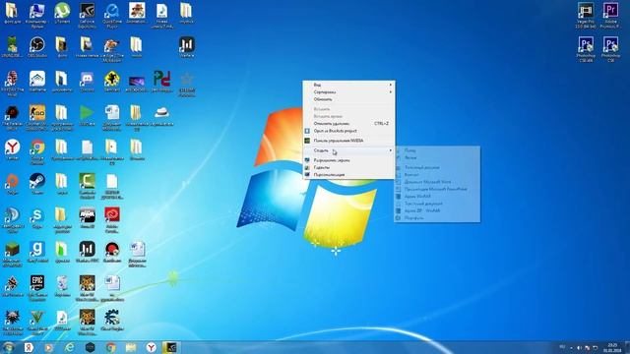This screenshot has height=354, width=630.
Task: Open the taskbar clock and date
Action: [612, 347]
